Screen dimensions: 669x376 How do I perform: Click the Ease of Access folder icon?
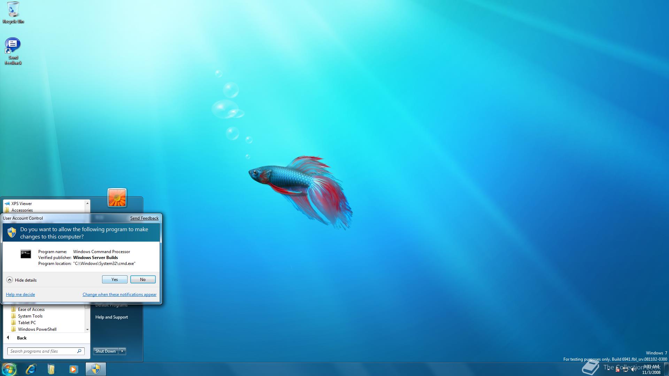13,310
